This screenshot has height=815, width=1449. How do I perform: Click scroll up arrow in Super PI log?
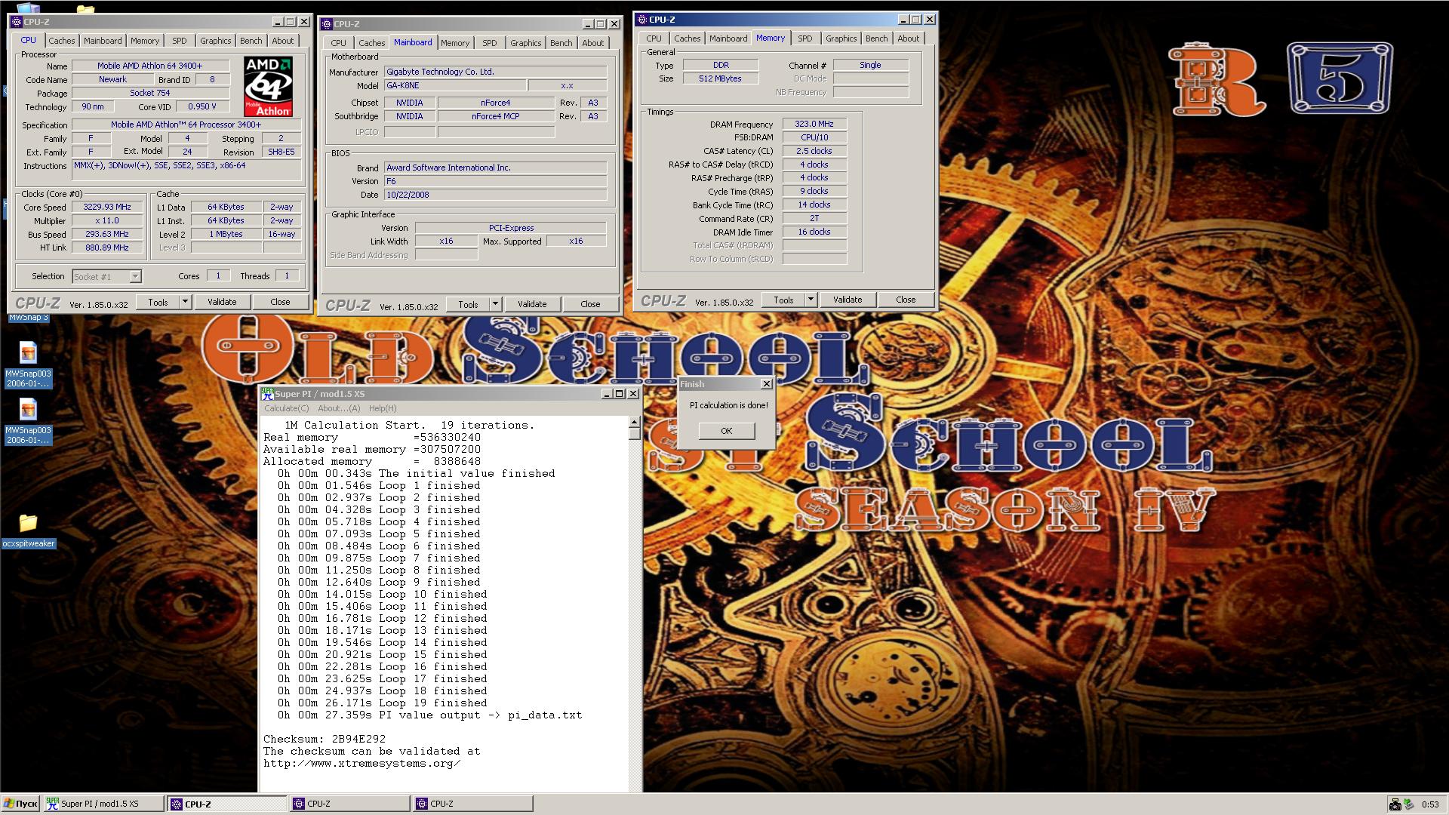coord(634,422)
